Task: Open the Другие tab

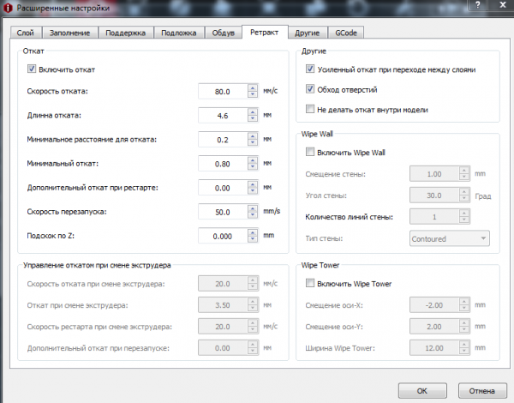Action: coord(308,33)
